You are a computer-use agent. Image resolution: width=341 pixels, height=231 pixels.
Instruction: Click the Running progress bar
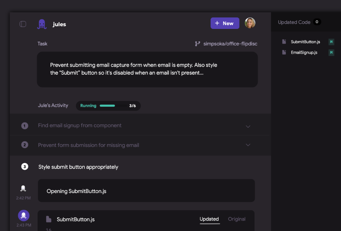pyautogui.click(x=108, y=106)
